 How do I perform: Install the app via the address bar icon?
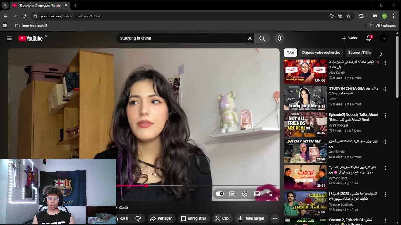pos(332,16)
